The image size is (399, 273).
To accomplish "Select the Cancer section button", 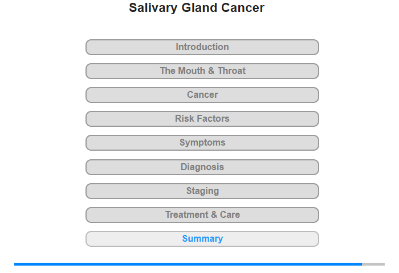I will pyautogui.click(x=202, y=95).
